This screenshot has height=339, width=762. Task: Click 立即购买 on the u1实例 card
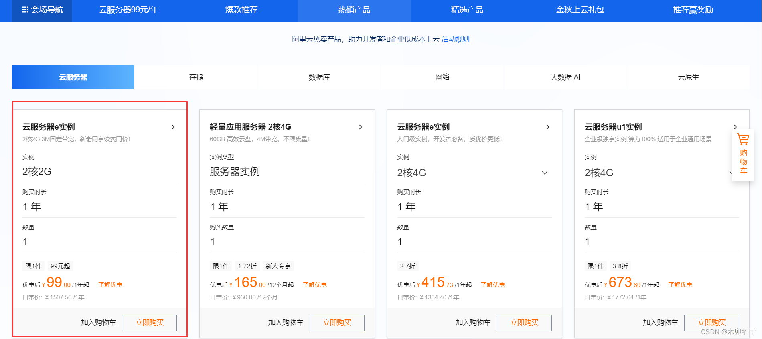[711, 323]
